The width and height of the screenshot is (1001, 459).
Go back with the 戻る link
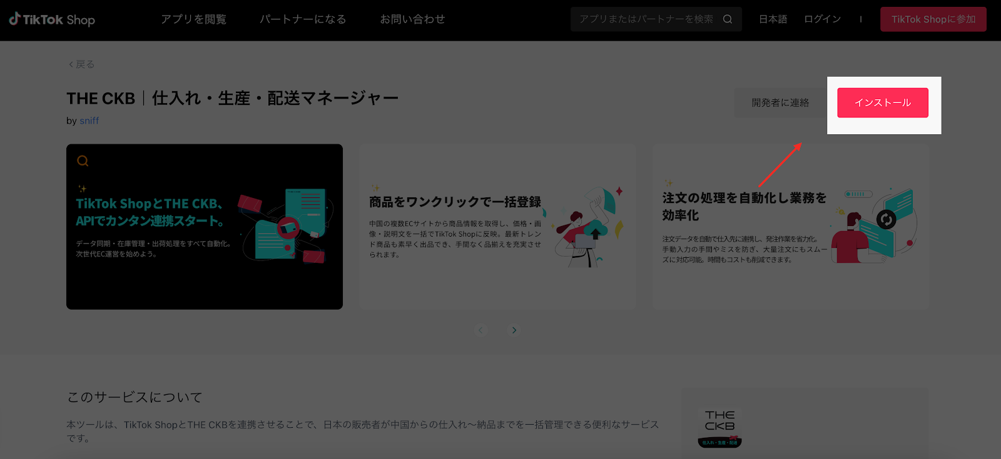[x=81, y=64]
